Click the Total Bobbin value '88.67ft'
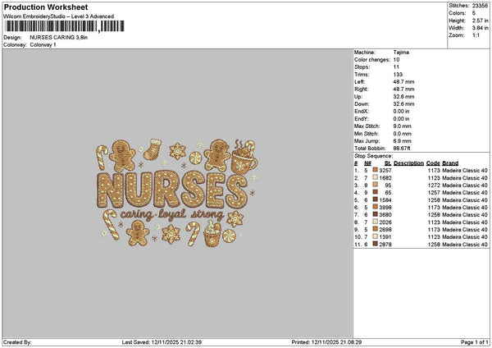The width and height of the screenshot is (492, 348). (x=402, y=149)
